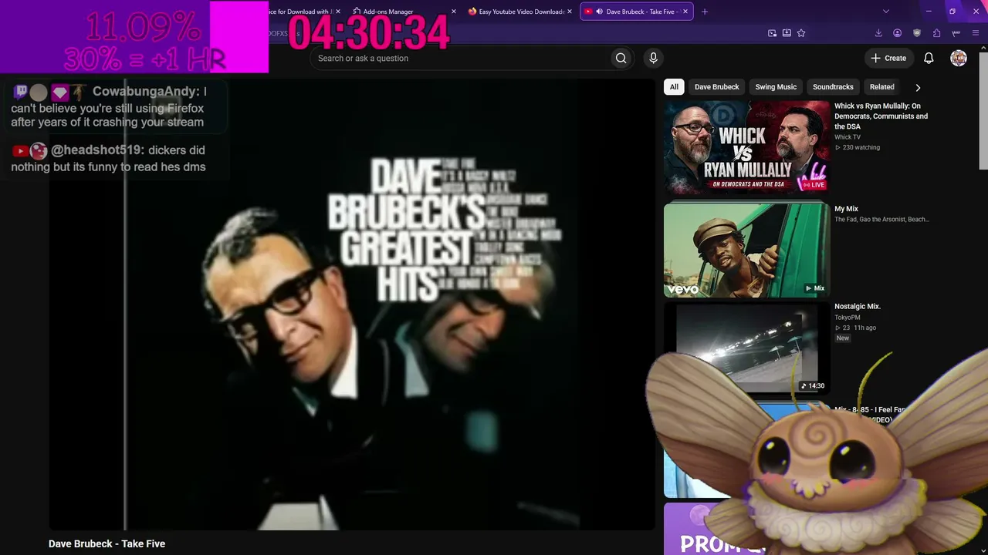Open the Whick vs Ryan Mullally video title
This screenshot has width=988, height=555.
(881, 116)
